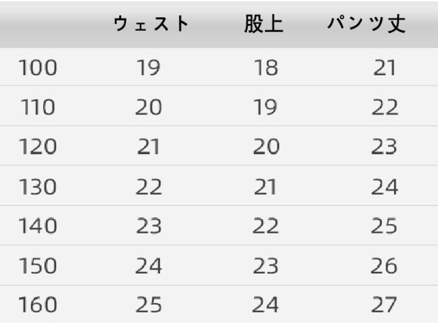Click パンツ丈 value 27 in the 160 row
Viewport: 438px width, 323px height.
[x=384, y=305]
